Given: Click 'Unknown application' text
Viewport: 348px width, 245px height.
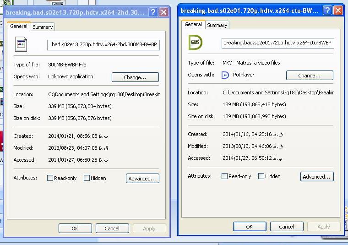Looking at the screenshot, I should point(71,76).
